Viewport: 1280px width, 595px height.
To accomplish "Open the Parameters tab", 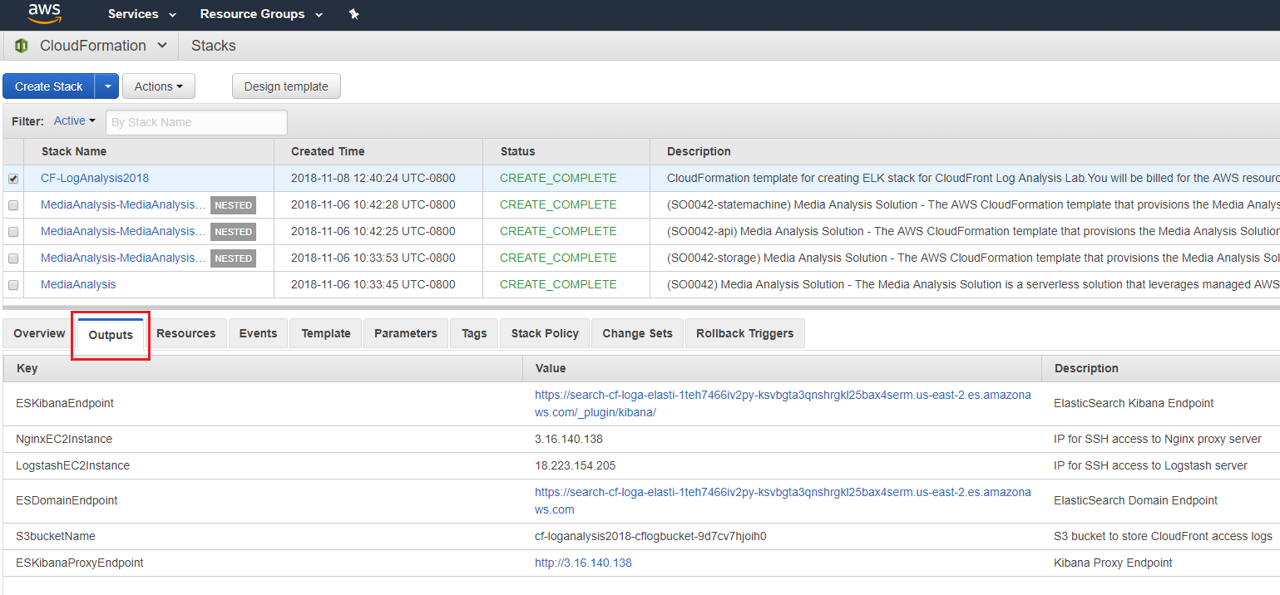I will pyautogui.click(x=406, y=333).
